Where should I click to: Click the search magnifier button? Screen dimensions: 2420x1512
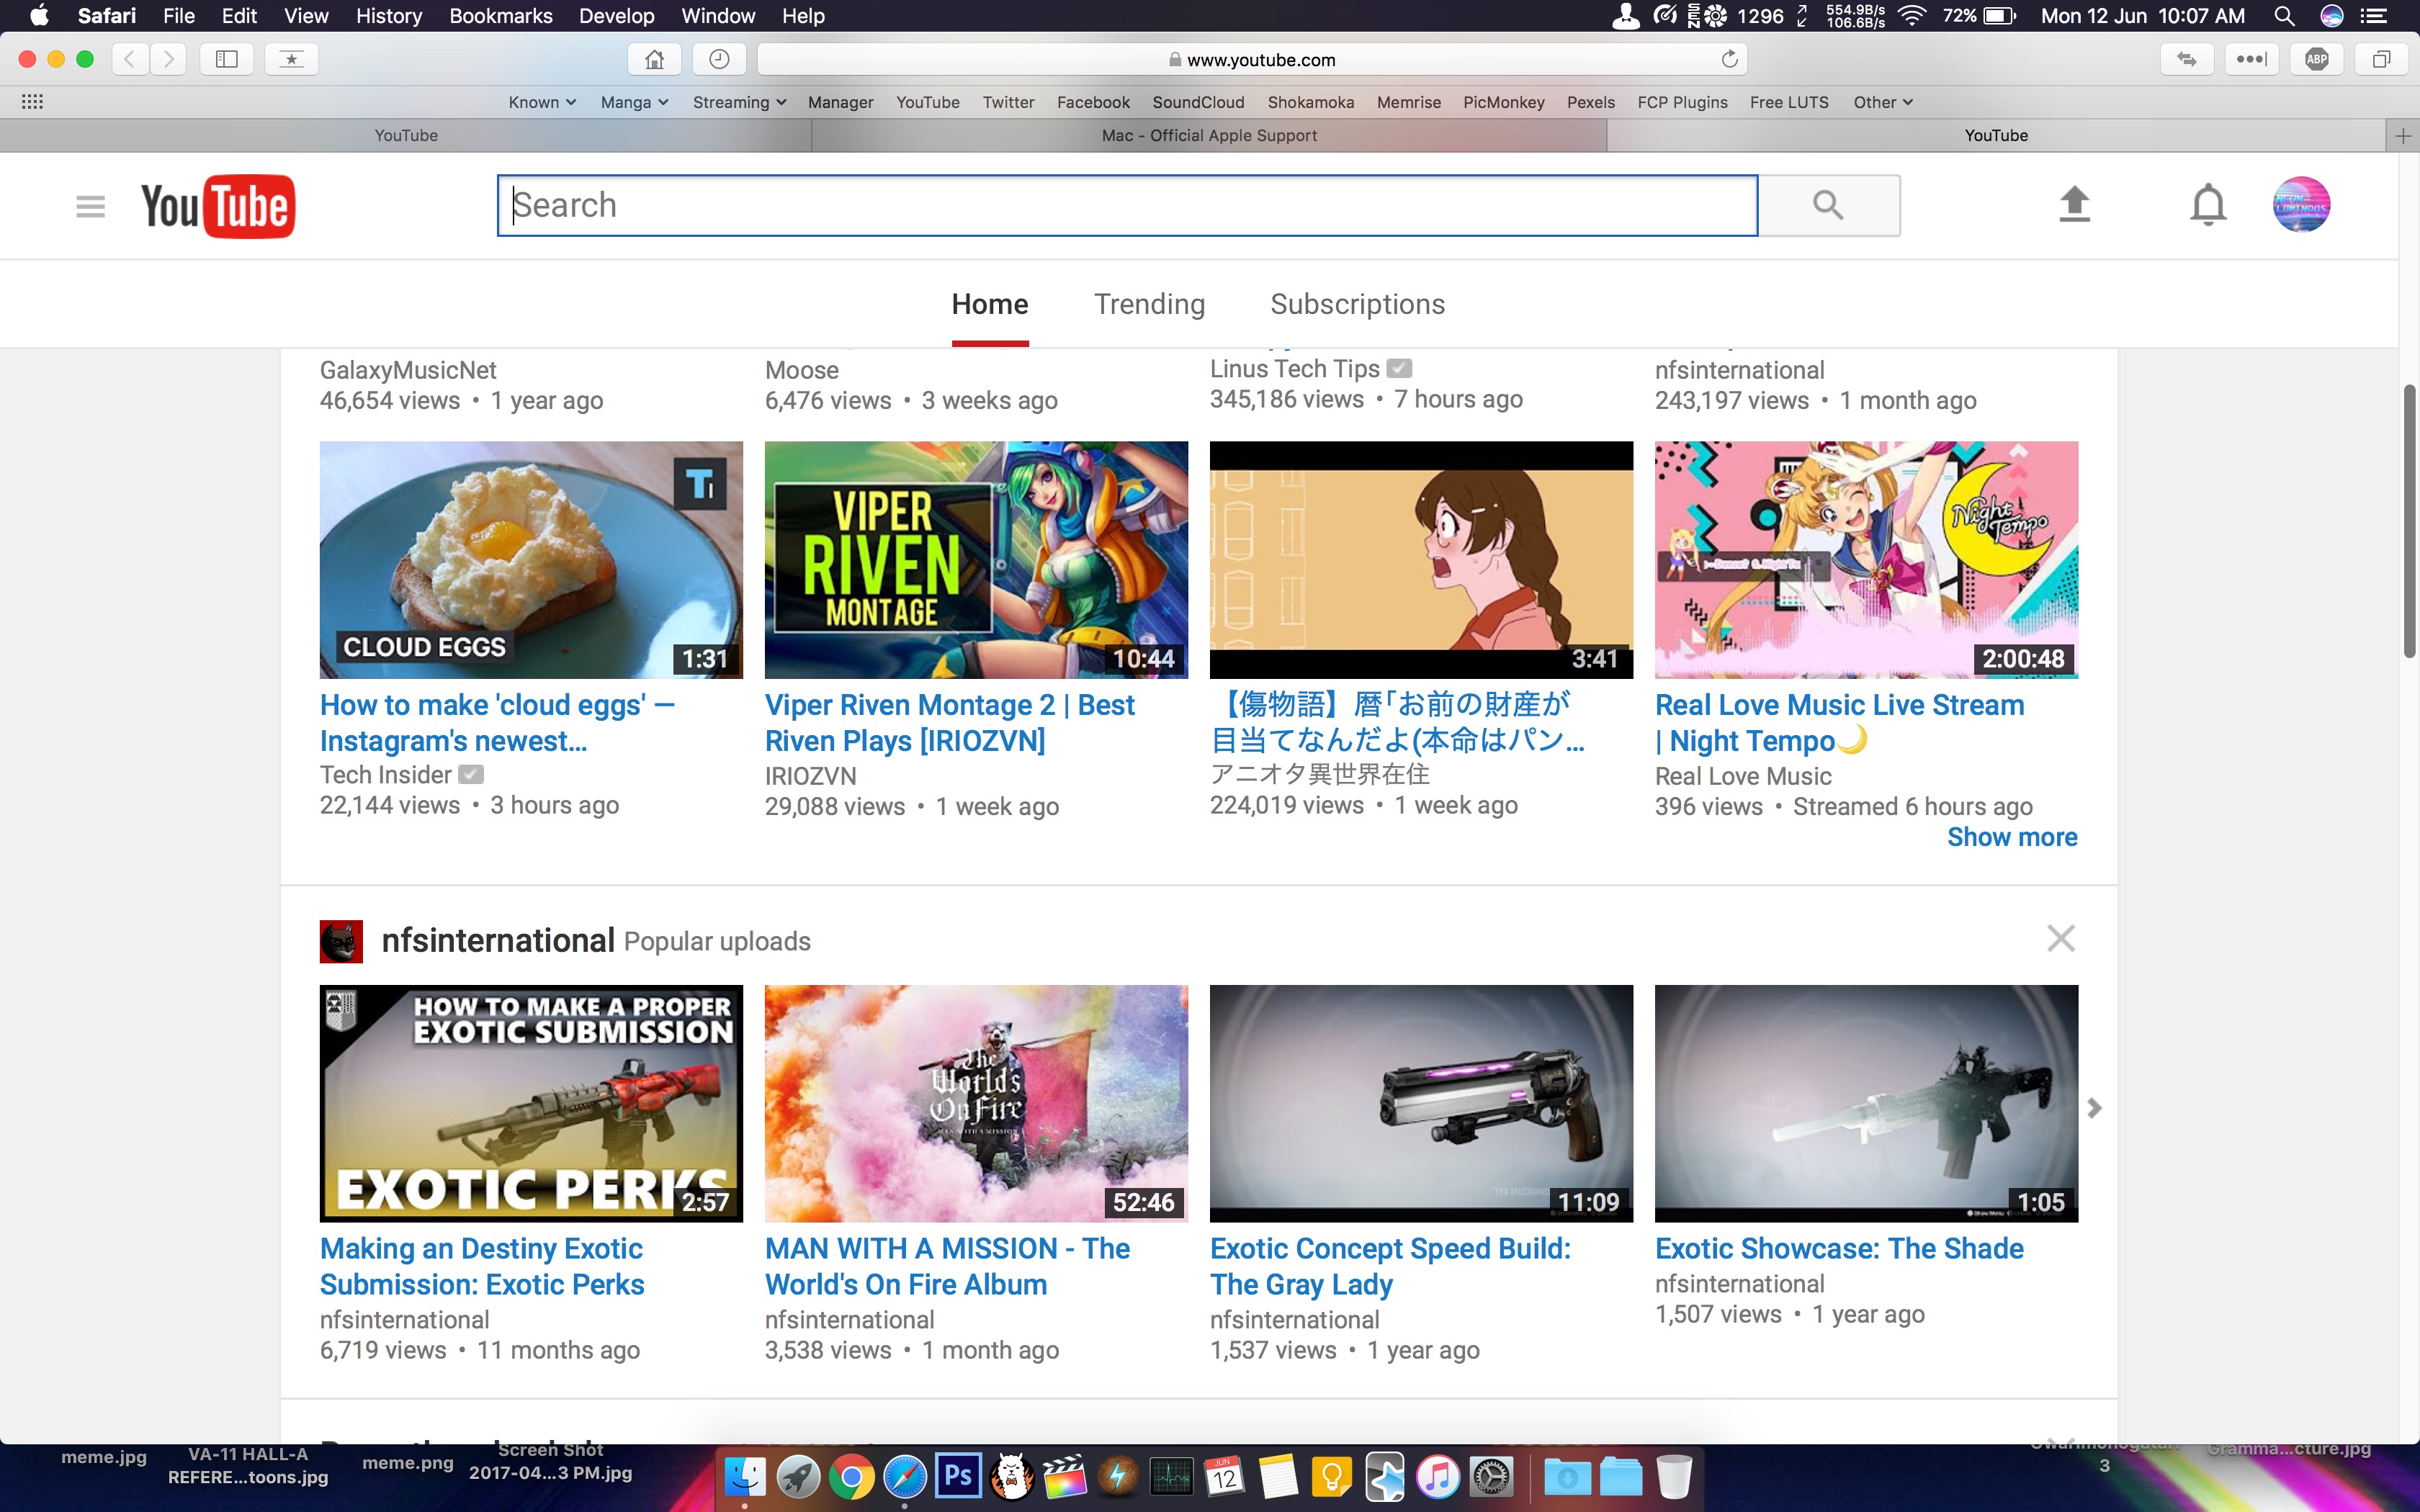coord(1828,205)
